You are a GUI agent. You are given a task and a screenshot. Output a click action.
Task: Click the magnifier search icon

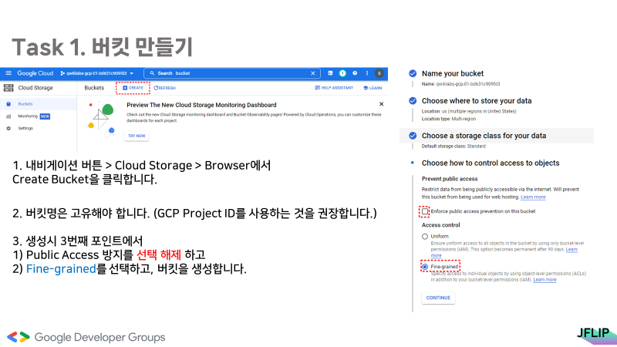tap(152, 73)
